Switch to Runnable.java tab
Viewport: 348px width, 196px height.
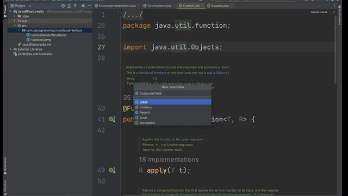pyautogui.click(x=220, y=6)
